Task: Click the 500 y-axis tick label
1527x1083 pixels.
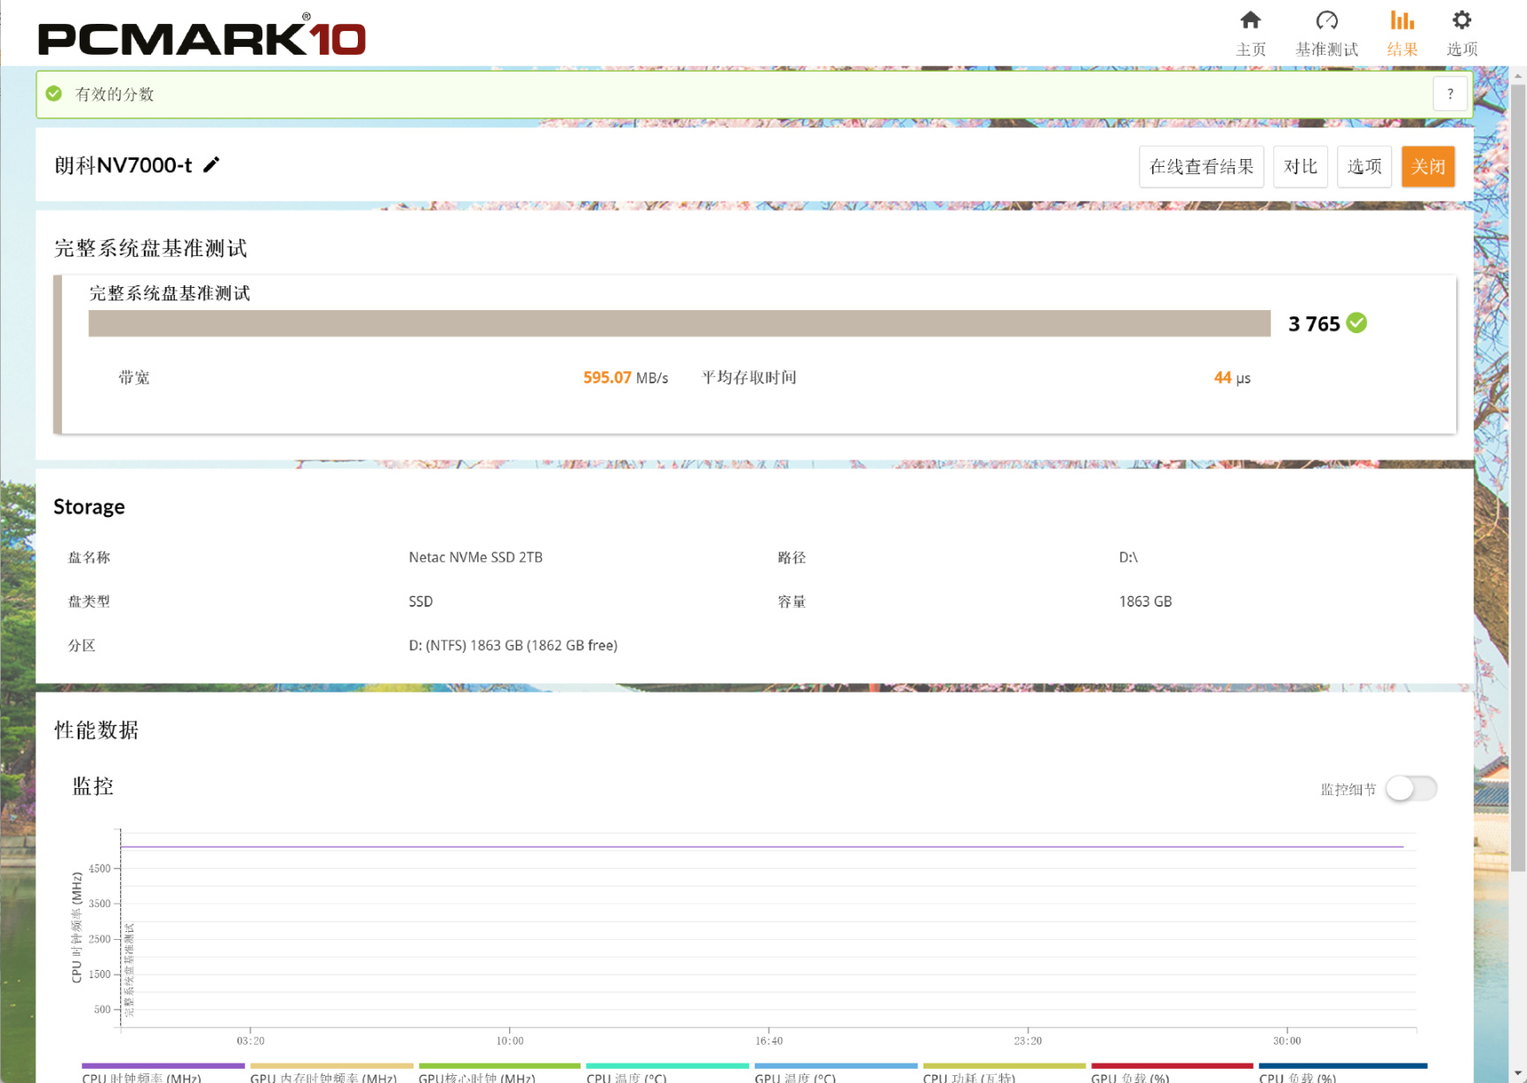Action: click(103, 1010)
